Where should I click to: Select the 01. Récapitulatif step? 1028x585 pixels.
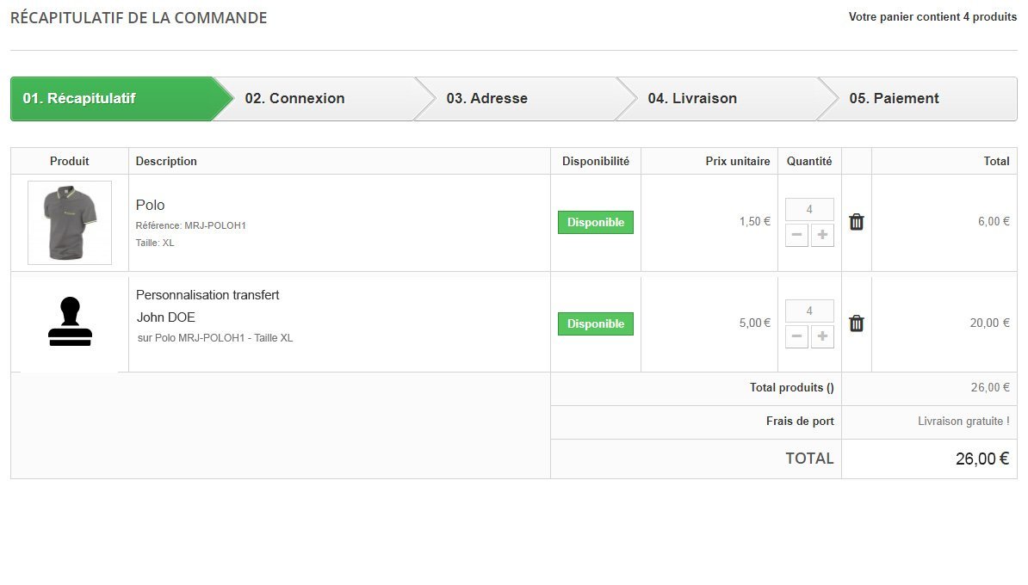click(x=79, y=98)
